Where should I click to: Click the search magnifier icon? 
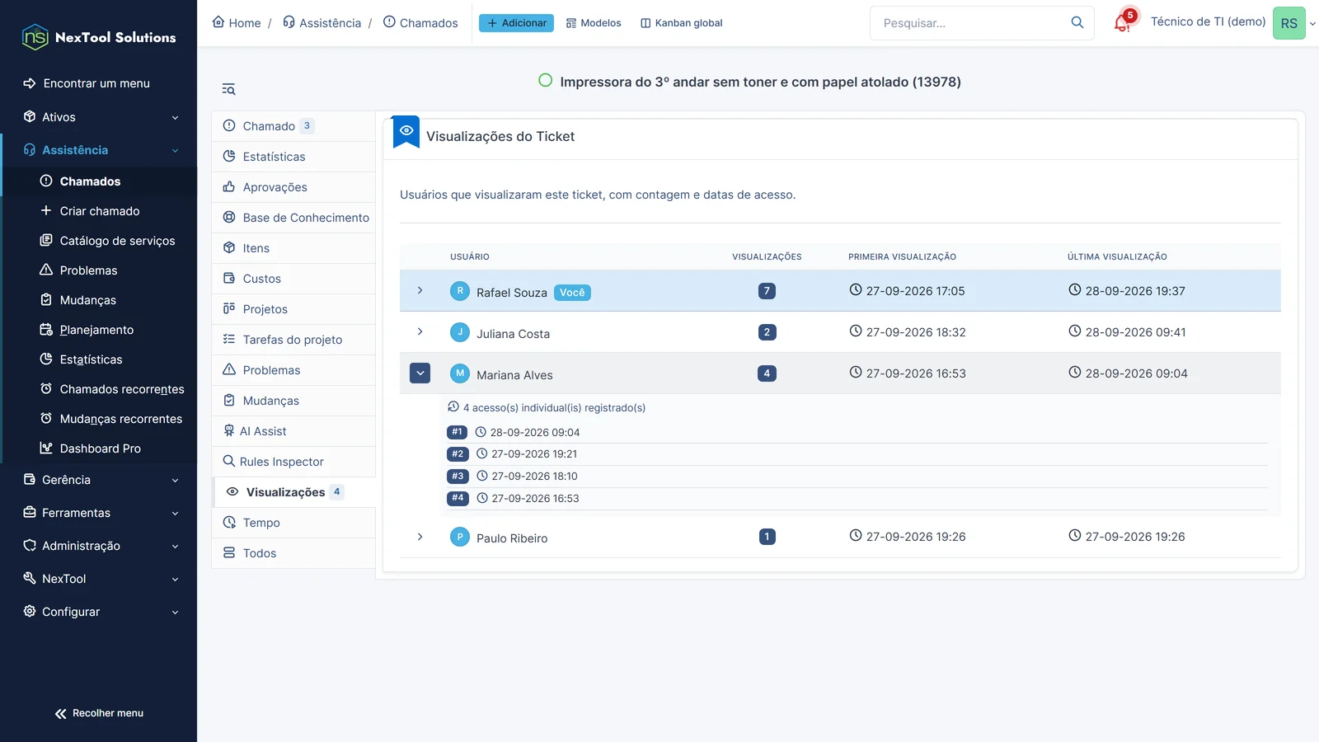(x=1077, y=22)
